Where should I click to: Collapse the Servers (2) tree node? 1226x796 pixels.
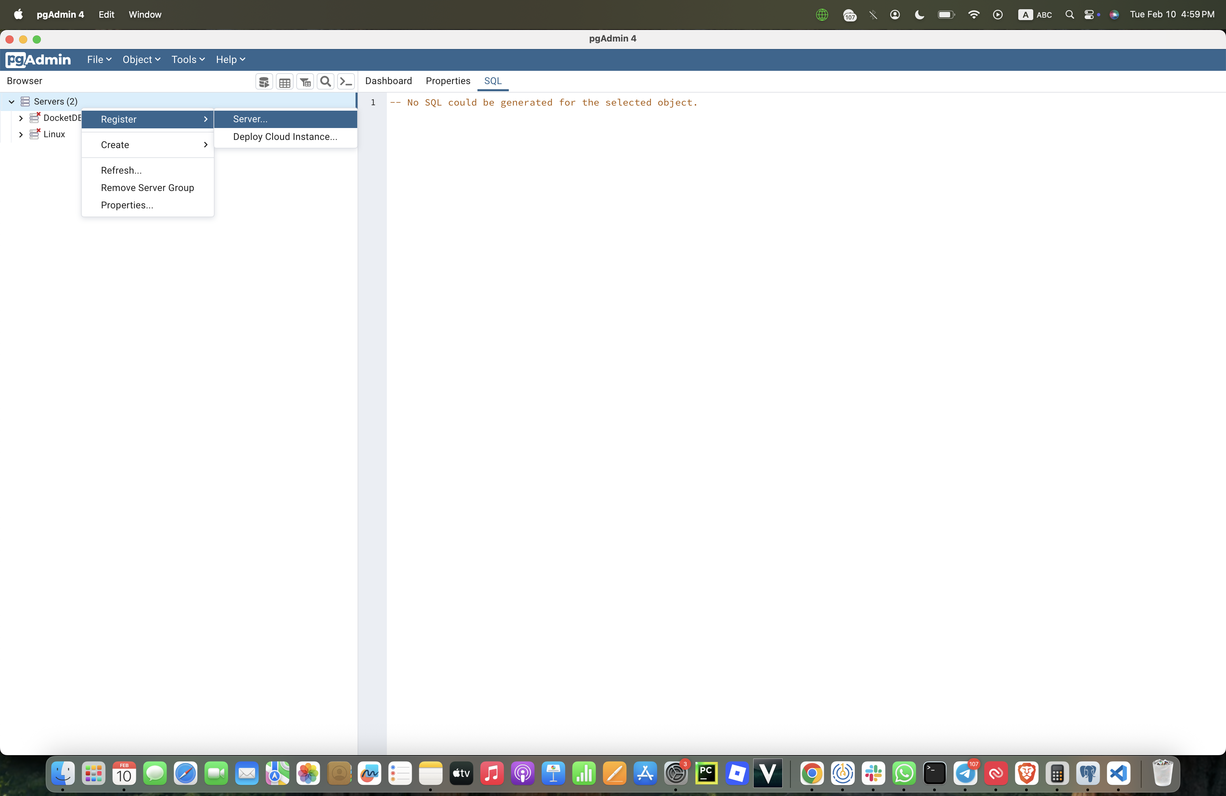11,102
